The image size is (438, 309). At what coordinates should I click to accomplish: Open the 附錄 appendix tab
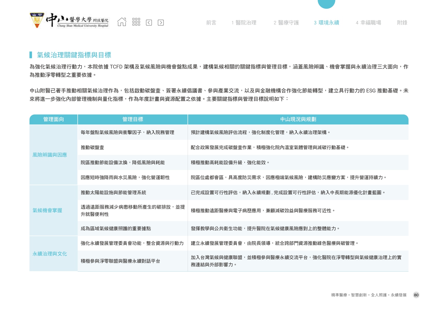(x=402, y=23)
